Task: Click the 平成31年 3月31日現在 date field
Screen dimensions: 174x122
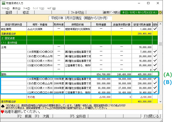Action: [x=80, y=18]
